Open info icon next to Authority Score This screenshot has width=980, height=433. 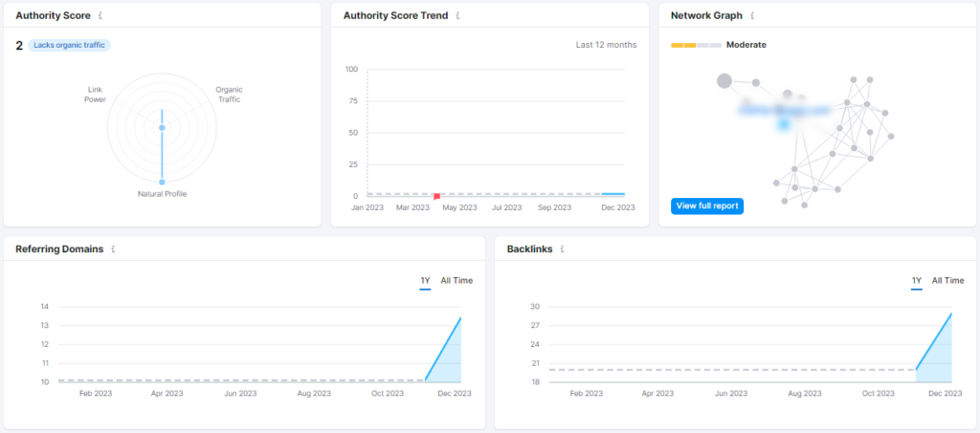[100, 15]
